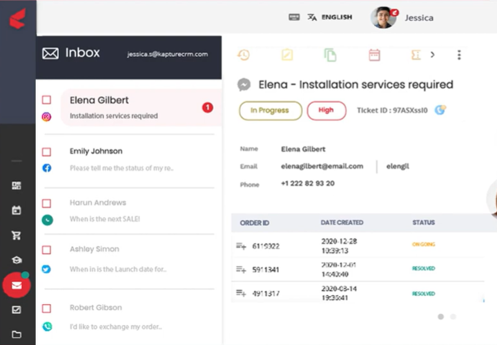Check the Robert Gibson checkbox
Screen dimensions: 497x345
(47, 308)
